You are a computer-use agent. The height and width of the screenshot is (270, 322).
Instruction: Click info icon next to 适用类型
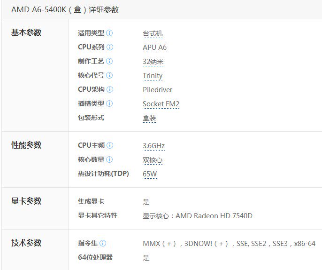pyautogui.click(x=109, y=33)
